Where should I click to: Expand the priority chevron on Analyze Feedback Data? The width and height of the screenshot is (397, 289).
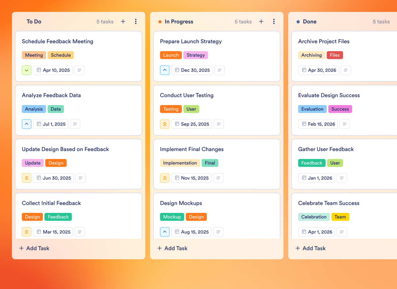[27, 124]
